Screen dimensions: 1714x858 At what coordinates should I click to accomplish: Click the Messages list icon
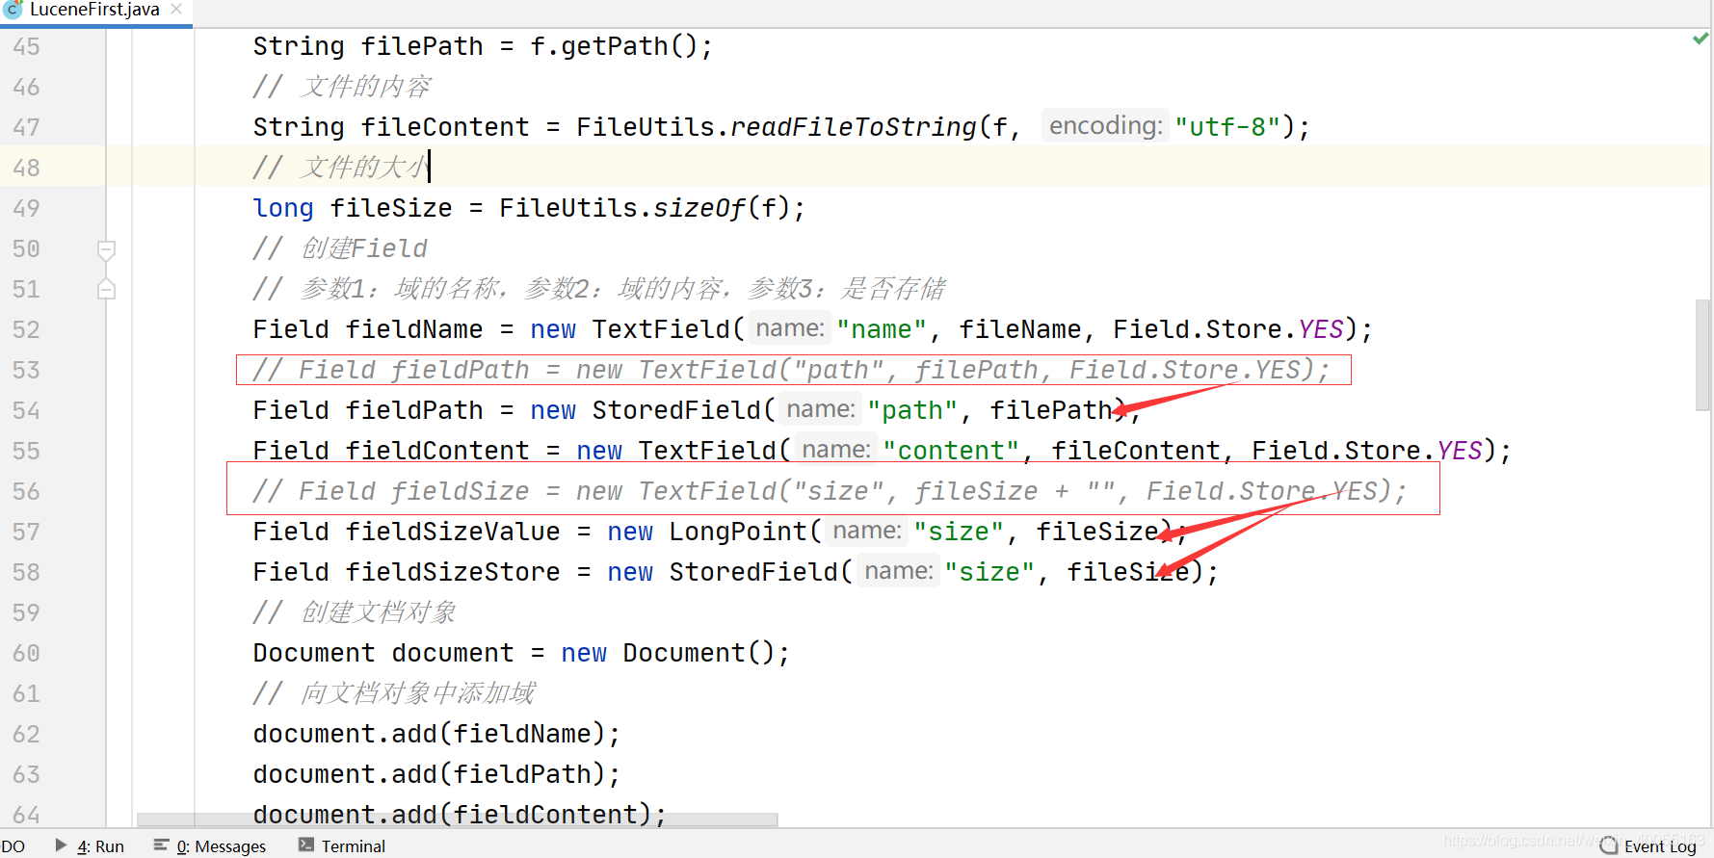coord(161,845)
